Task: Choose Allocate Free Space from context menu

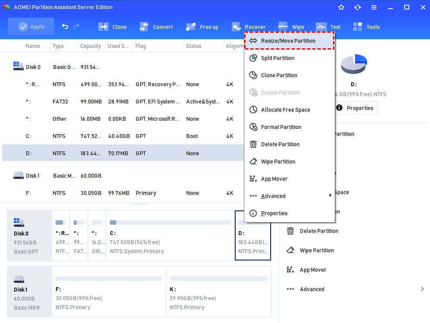Action: (289, 110)
